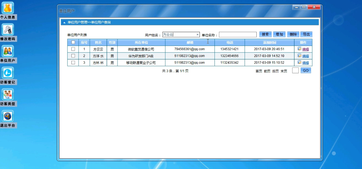Image resolution: width=362 pixels, height=169 pixels.
Task: Click the 添加时间 column header
Action: [x=270, y=43]
